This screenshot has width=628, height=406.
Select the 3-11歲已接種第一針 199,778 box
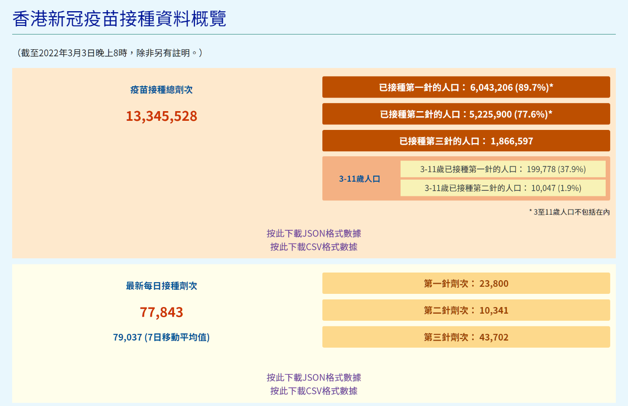click(503, 169)
